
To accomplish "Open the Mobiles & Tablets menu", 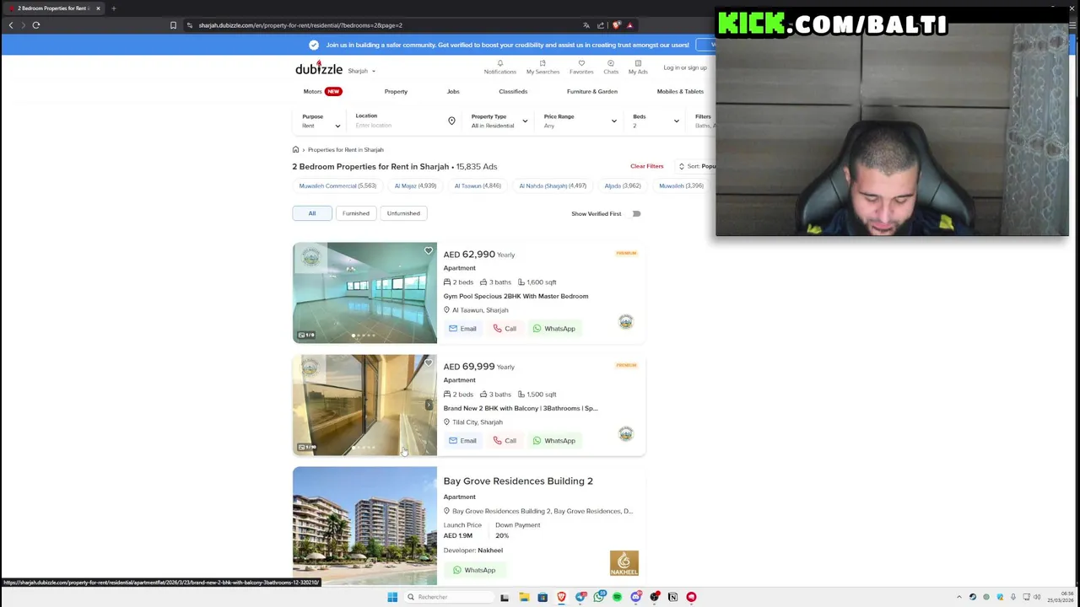I will (x=680, y=91).
